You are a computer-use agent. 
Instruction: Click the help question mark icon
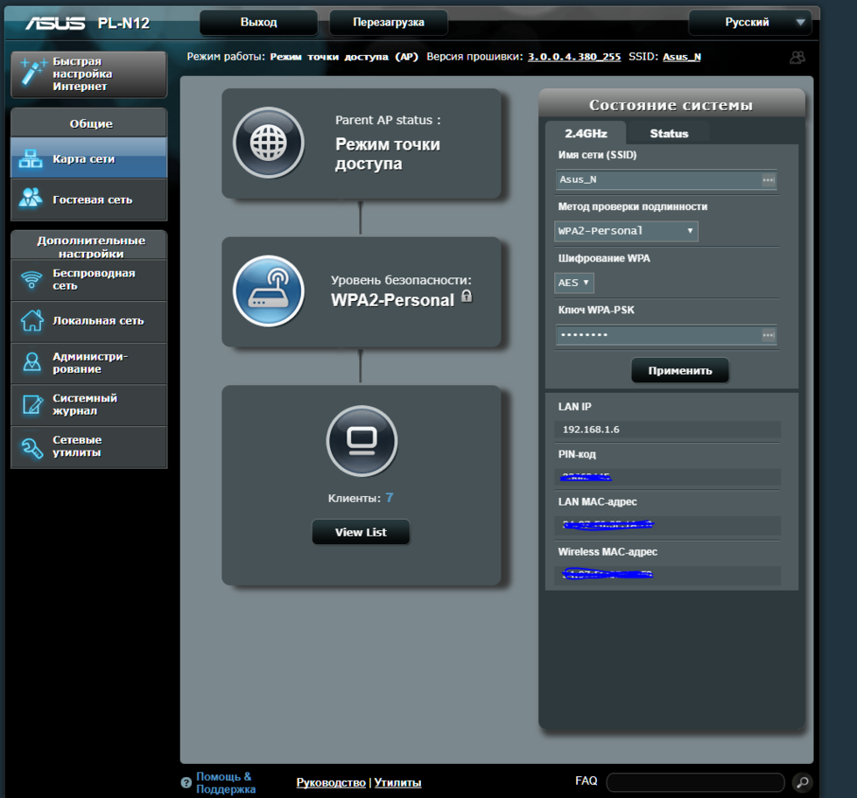[x=186, y=783]
